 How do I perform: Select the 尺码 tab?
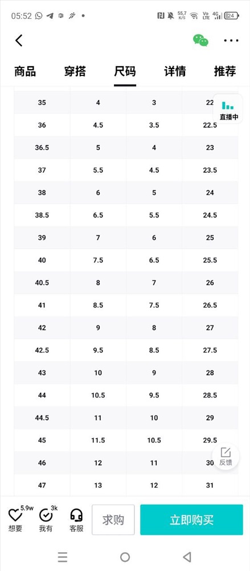tap(125, 71)
